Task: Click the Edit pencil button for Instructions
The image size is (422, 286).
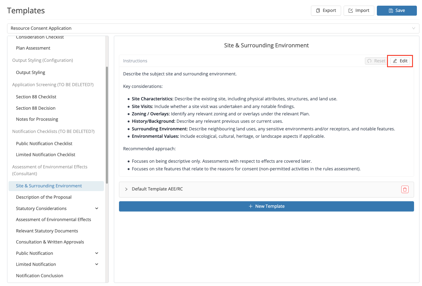Action: pos(400,61)
